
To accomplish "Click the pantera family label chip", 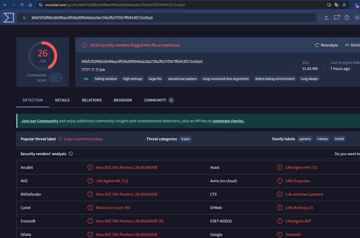I will (305, 139).
